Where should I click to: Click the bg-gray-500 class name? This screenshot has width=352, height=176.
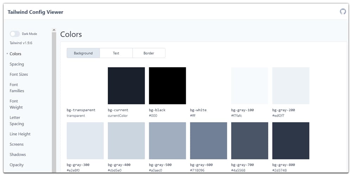click(160, 165)
